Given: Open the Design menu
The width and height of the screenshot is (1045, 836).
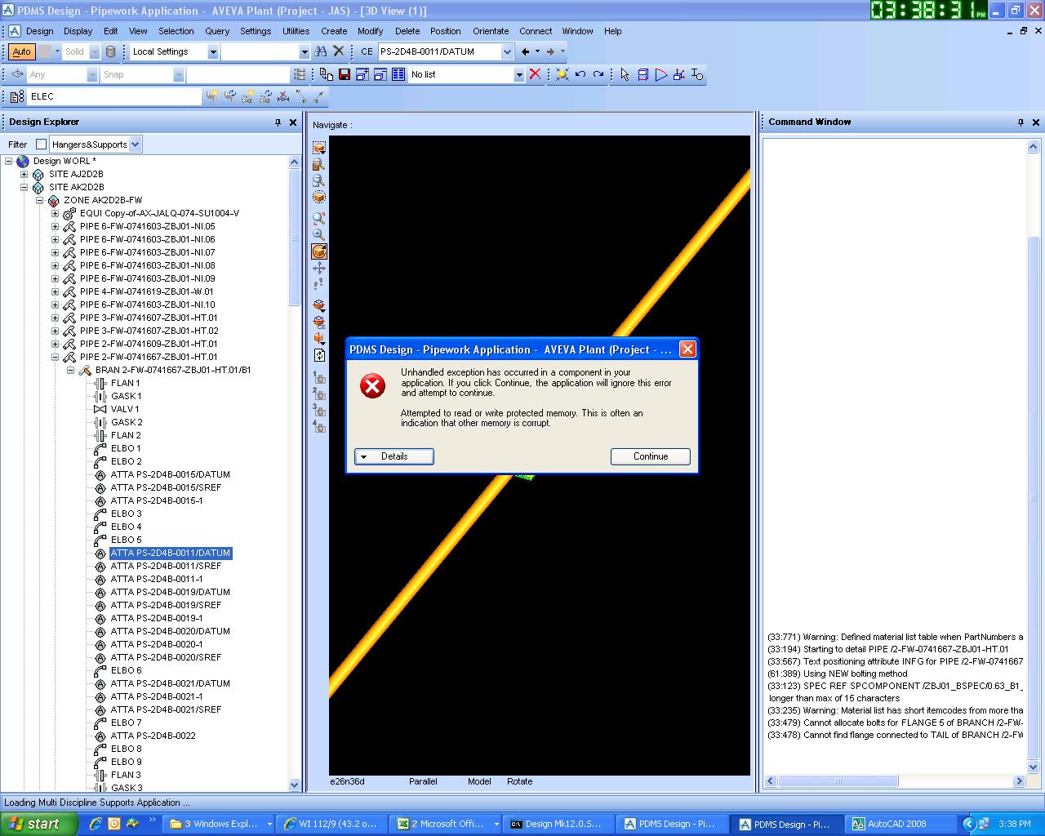Looking at the screenshot, I should tap(39, 31).
